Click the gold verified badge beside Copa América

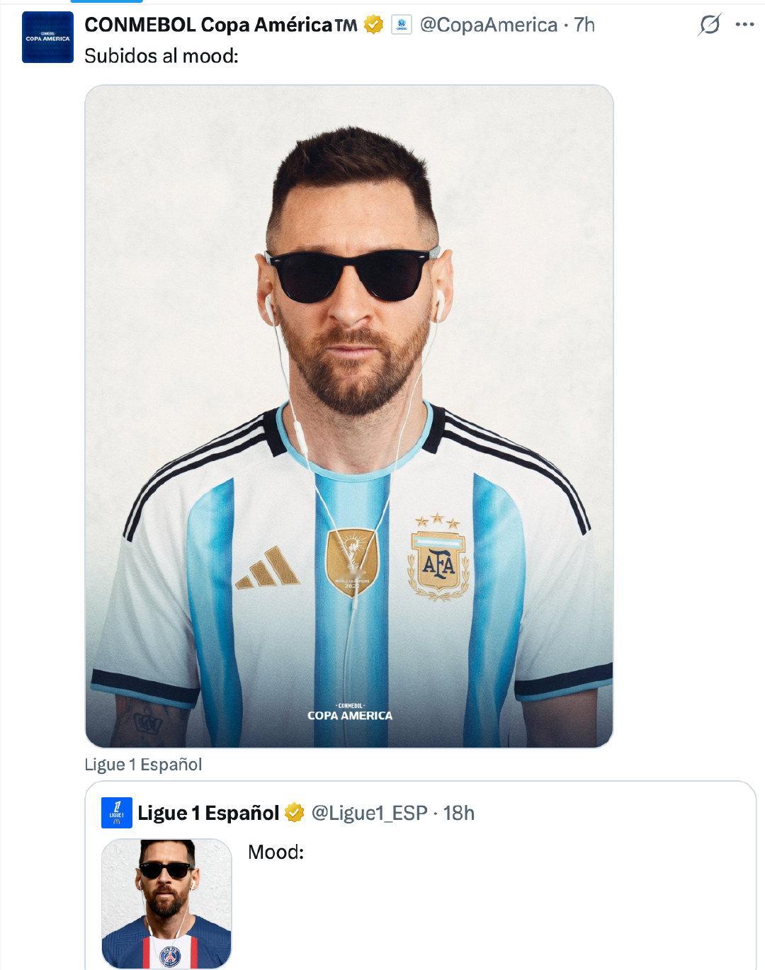373,25
